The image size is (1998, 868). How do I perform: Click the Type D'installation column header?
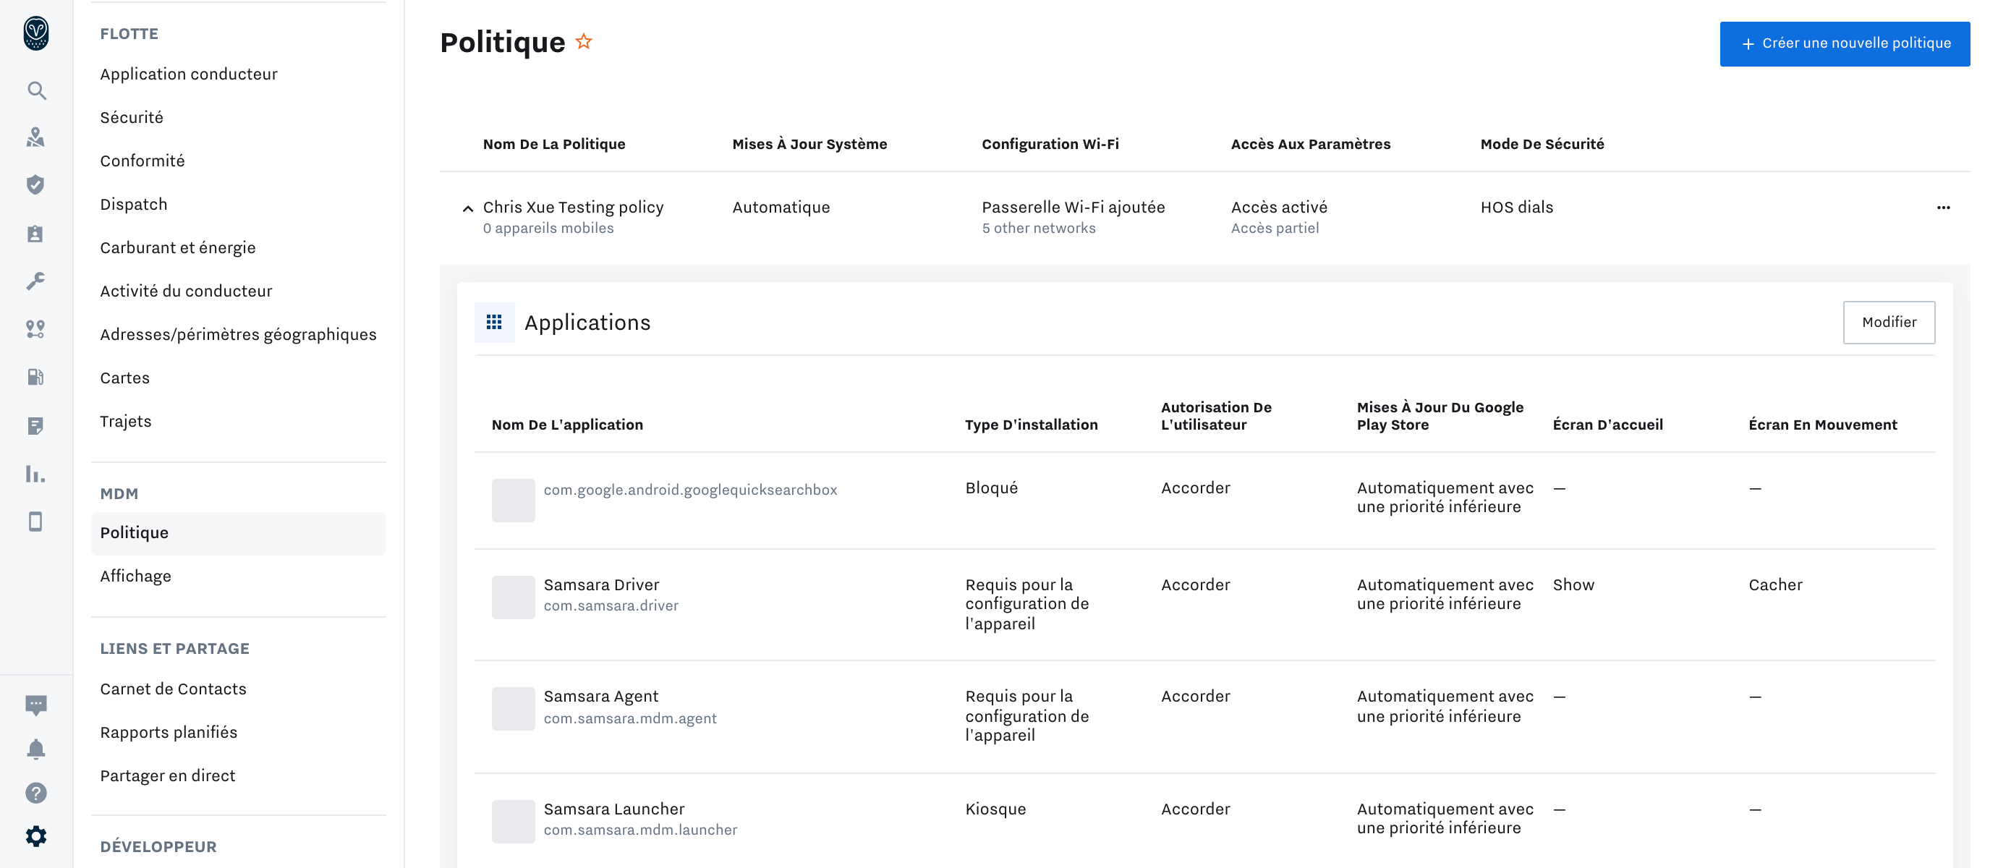pyautogui.click(x=1031, y=425)
